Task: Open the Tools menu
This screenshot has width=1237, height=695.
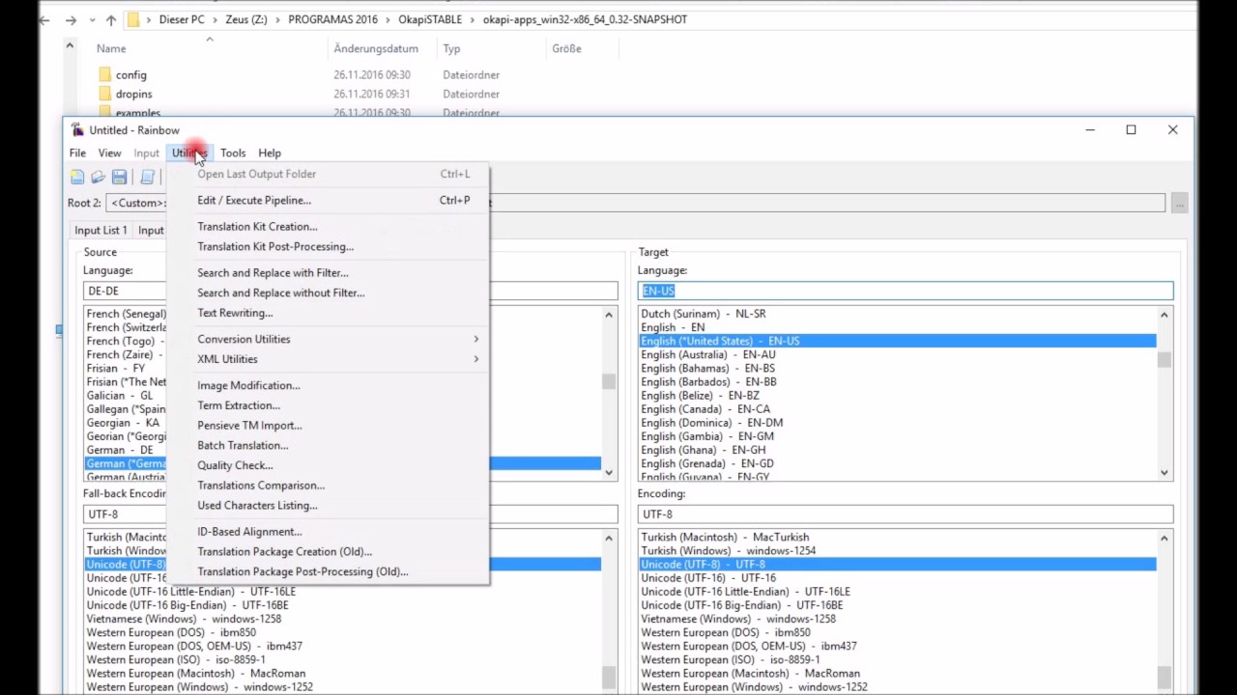Action: pos(233,153)
